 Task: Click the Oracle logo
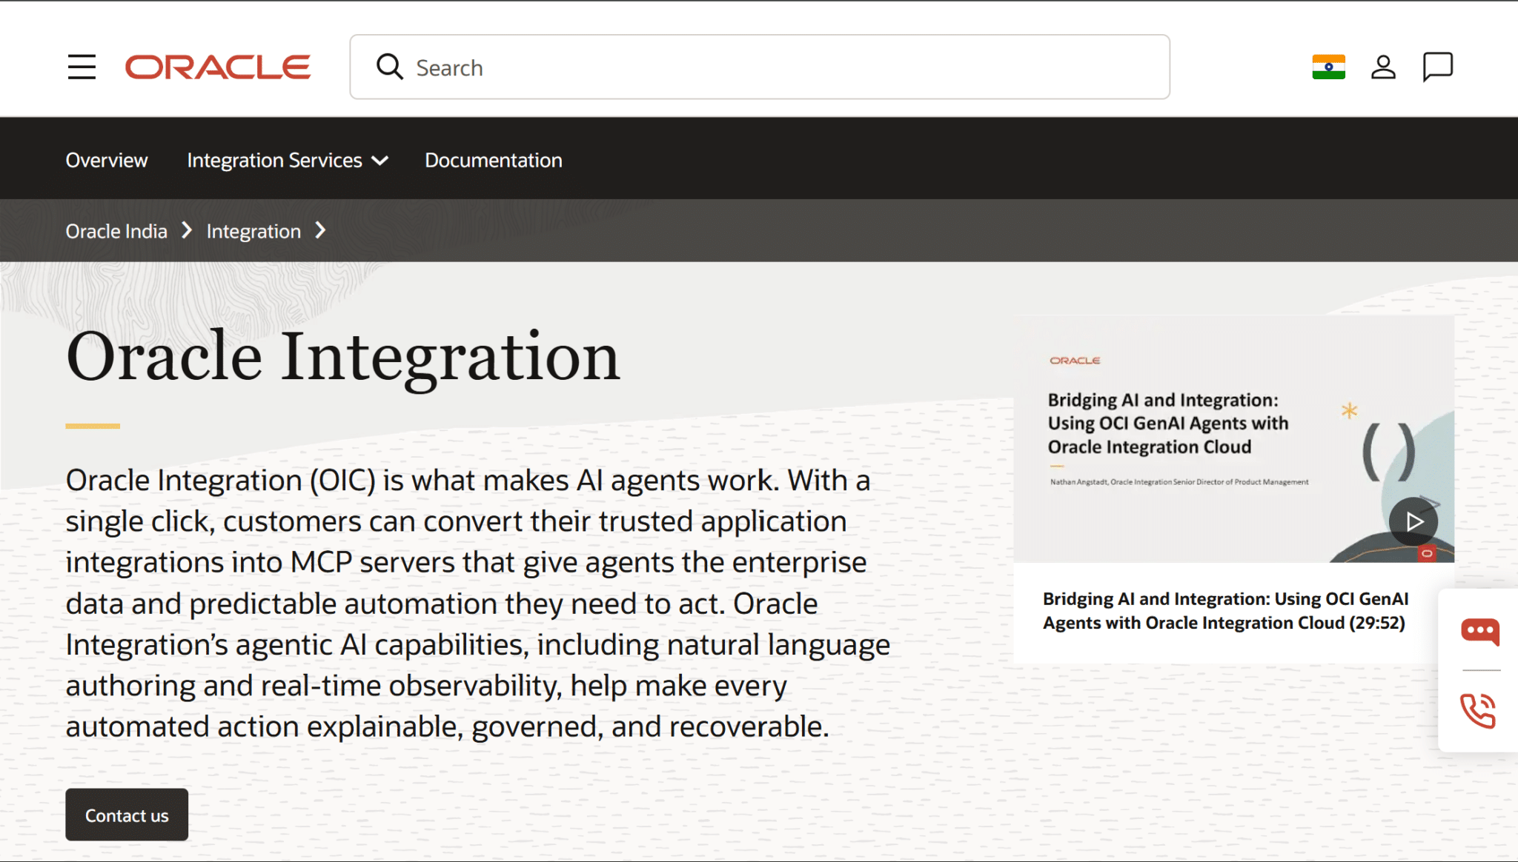coord(218,67)
